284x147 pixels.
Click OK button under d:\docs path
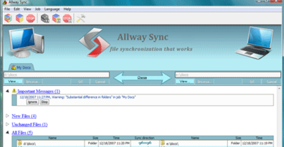click(81, 82)
